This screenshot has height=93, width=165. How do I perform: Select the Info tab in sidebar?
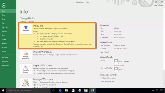(x=8, y=11)
